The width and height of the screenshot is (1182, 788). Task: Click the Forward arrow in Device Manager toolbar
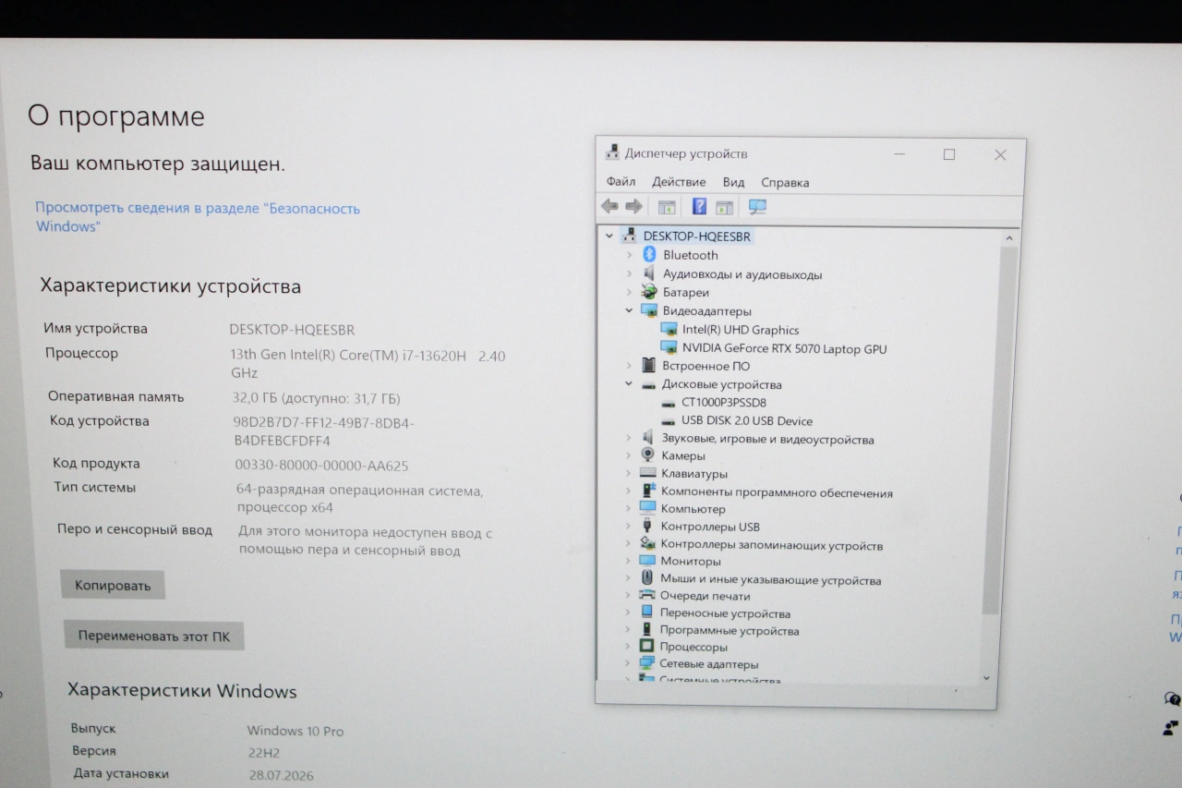633,206
